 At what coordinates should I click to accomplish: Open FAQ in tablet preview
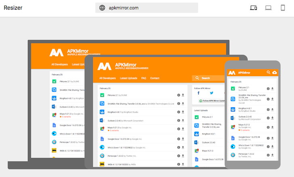tap(144, 78)
